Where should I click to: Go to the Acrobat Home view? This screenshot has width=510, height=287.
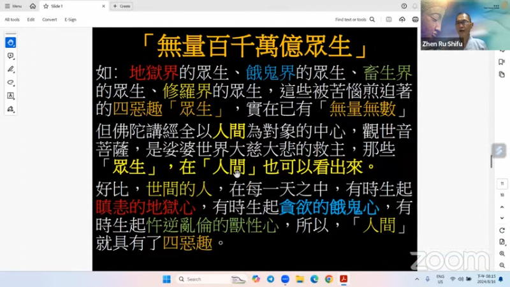pyautogui.click(x=33, y=6)
